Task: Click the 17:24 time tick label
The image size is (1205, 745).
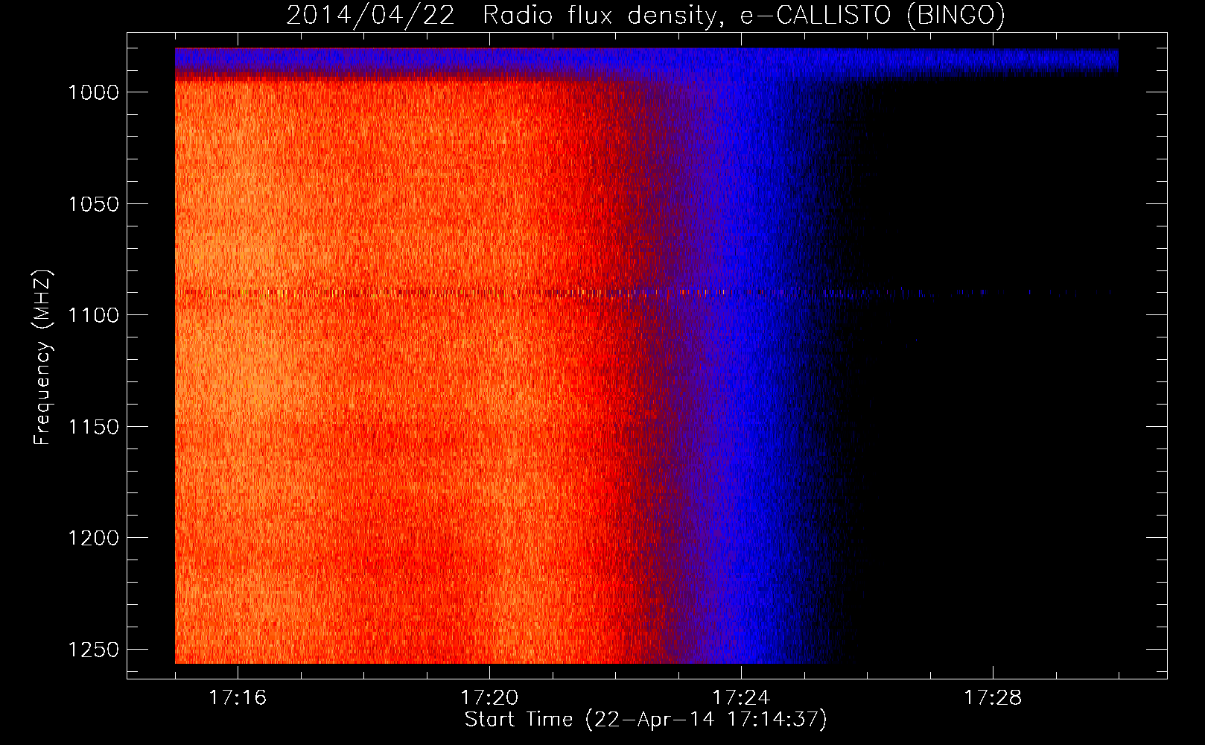Action: click(x=741, y=698)
